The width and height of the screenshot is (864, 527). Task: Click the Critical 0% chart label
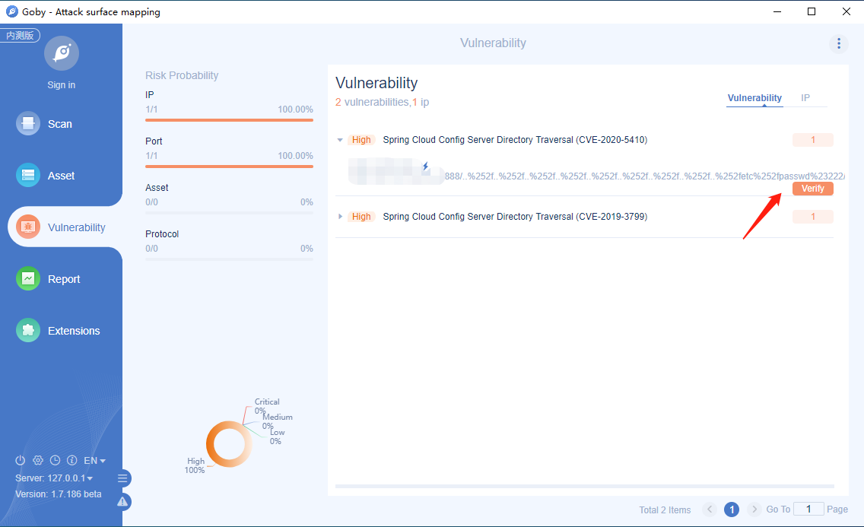267,406
